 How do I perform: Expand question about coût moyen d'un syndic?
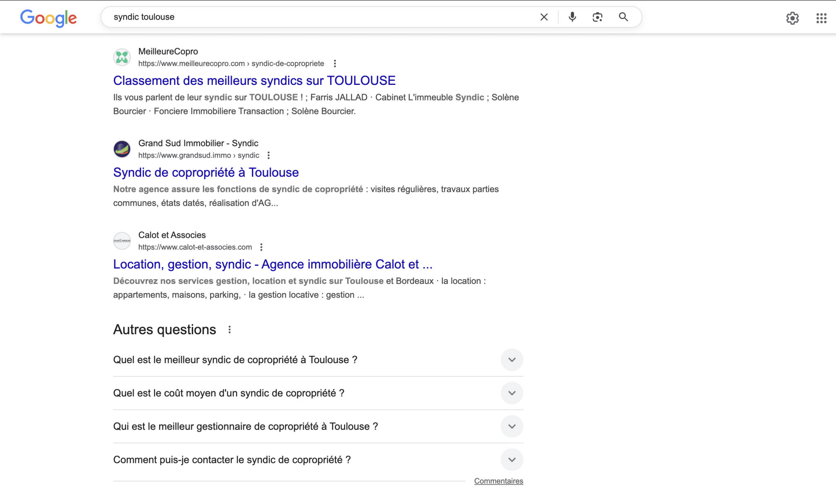point(511,393)
